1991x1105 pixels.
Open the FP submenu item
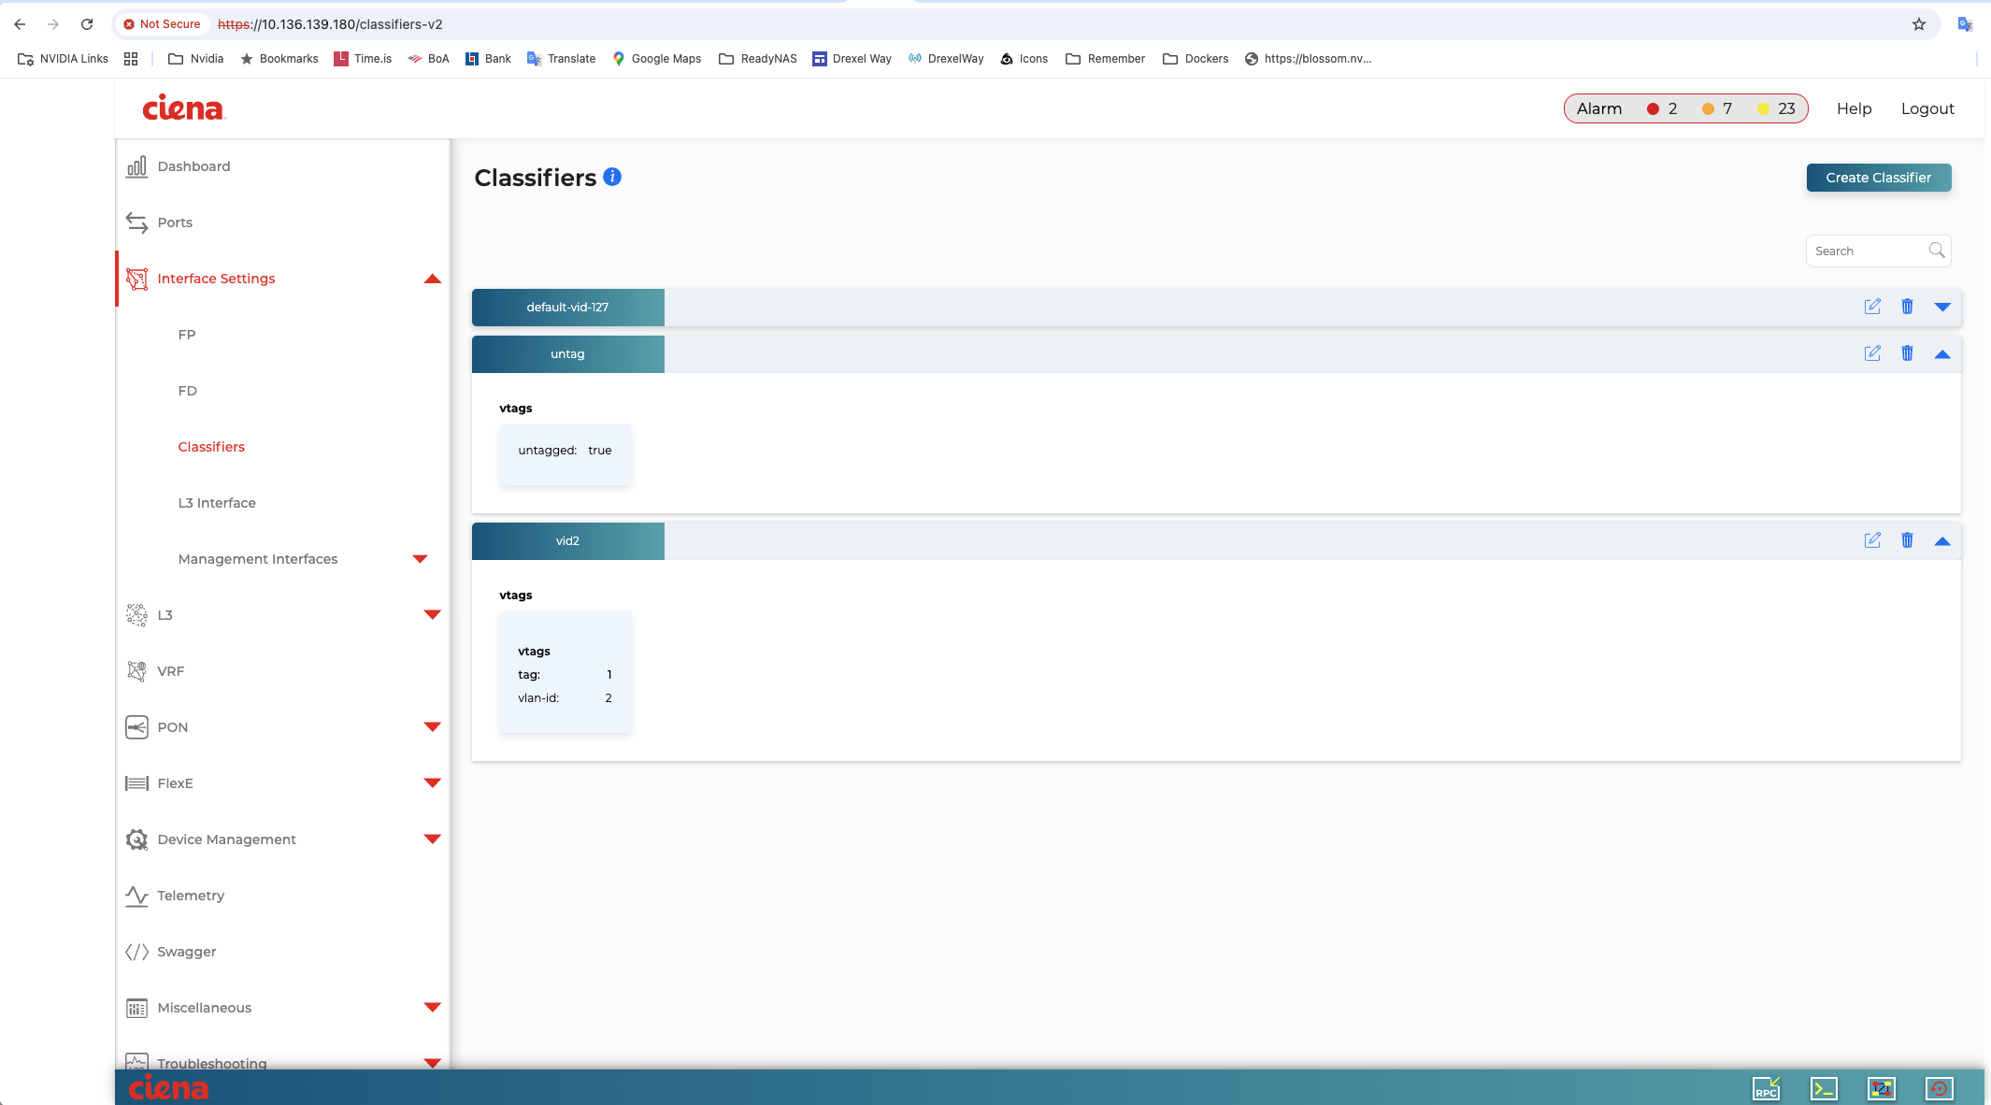(x=187, y=335)
